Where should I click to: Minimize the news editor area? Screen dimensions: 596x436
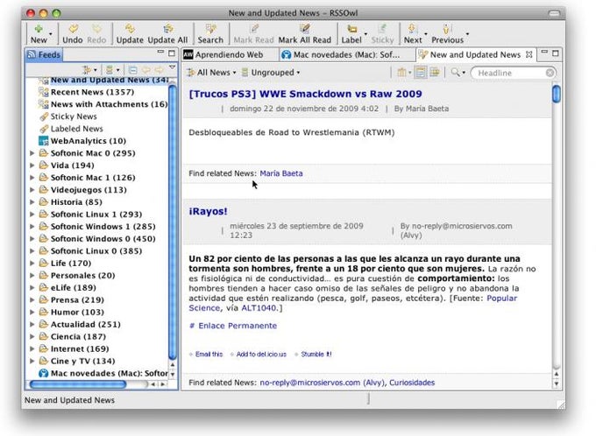point(544,52)
